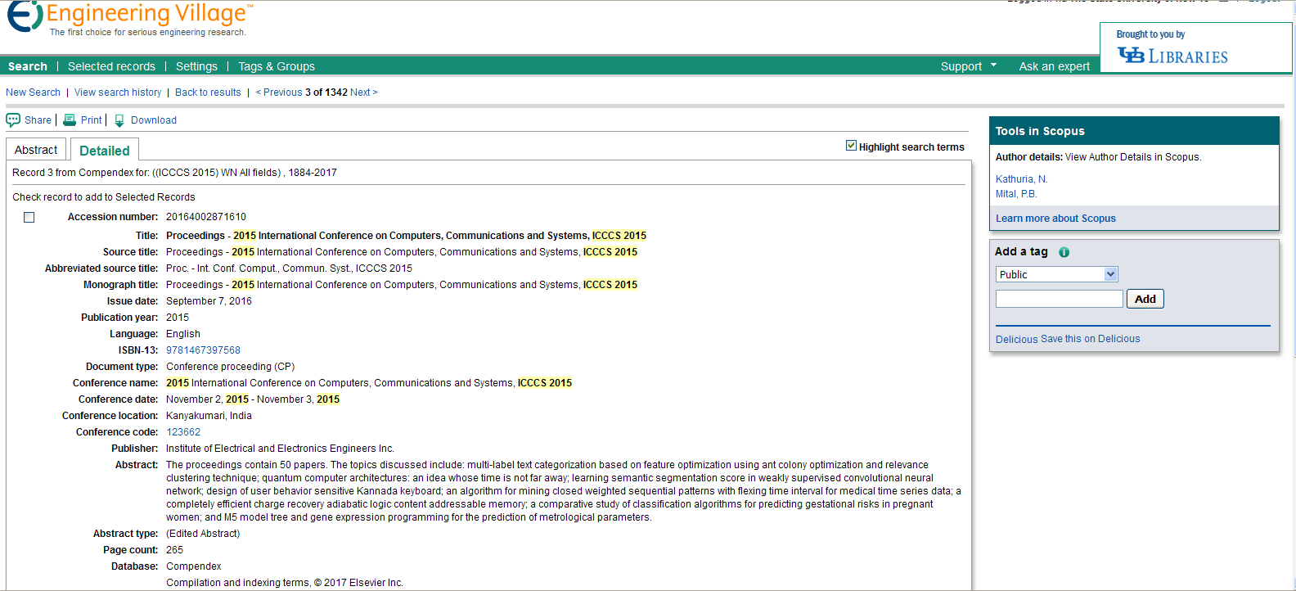
Task: Open conference code 123662 link
Action: tap(183, 432)
